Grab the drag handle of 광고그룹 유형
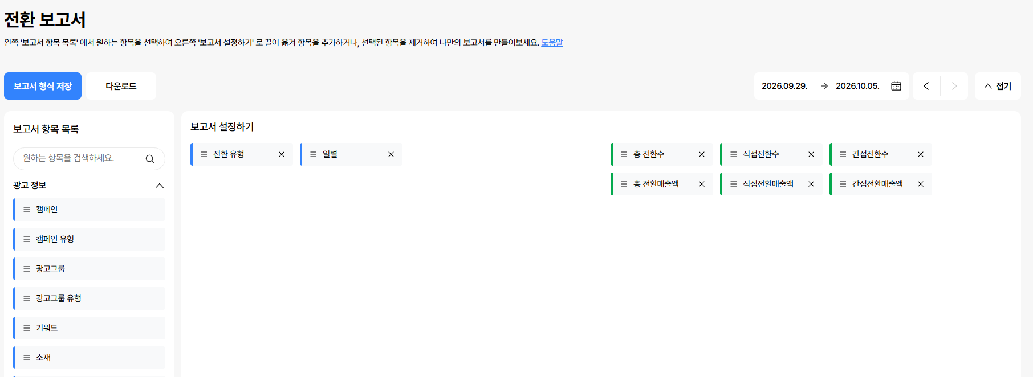1033x377 pixels. tap(27, 298)
